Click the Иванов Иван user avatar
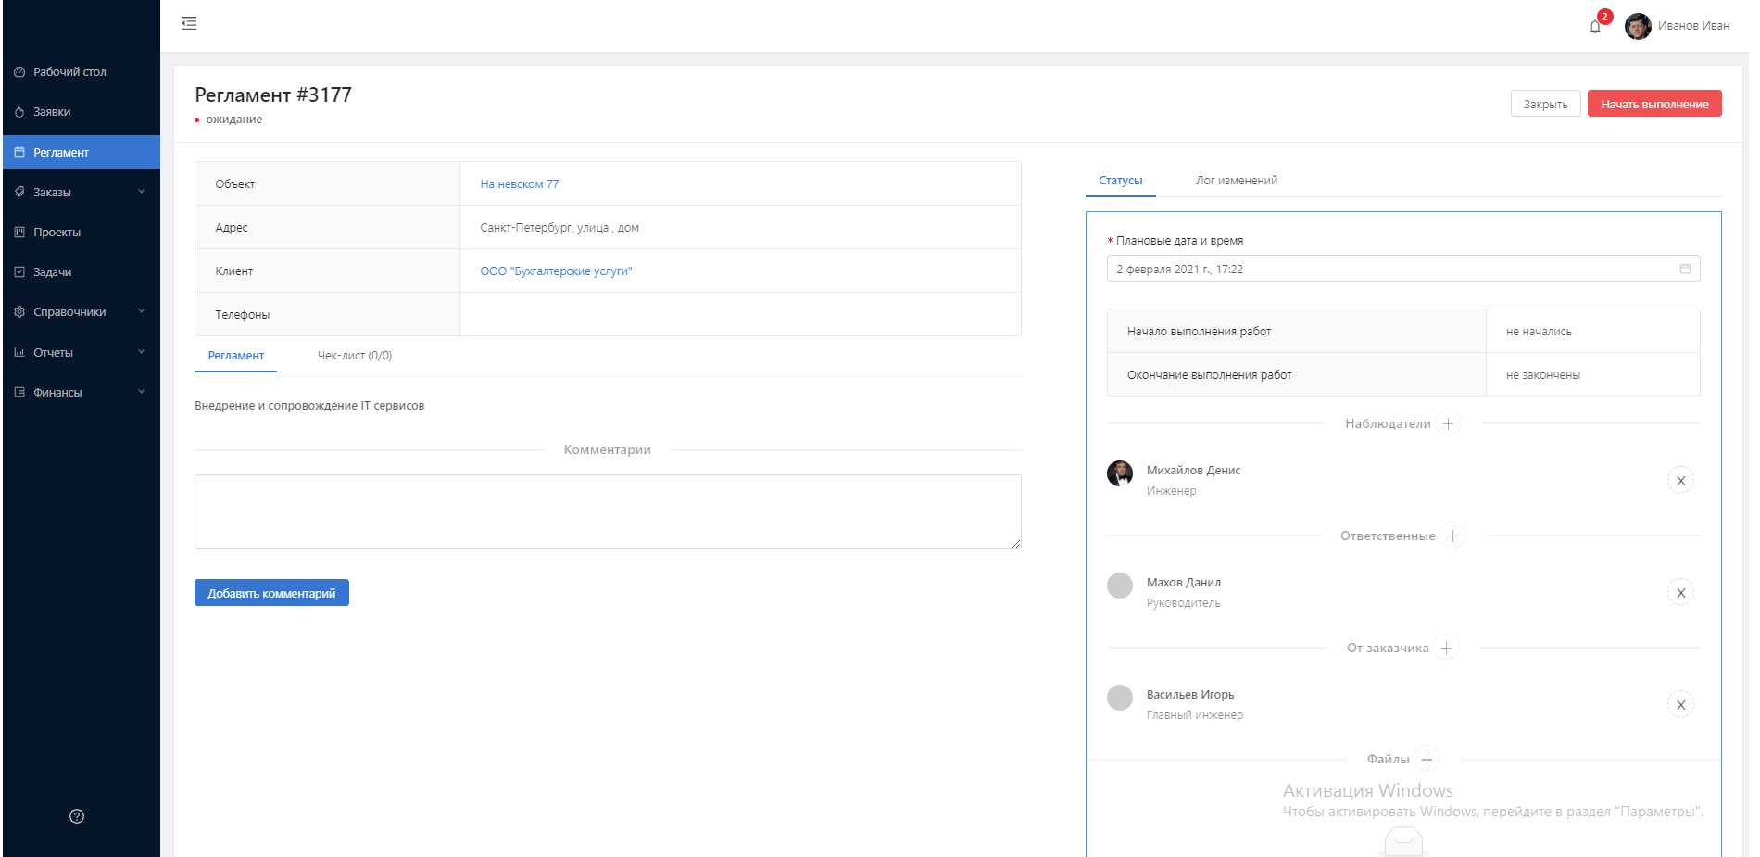1760x857 pixels. point(1638,26)
